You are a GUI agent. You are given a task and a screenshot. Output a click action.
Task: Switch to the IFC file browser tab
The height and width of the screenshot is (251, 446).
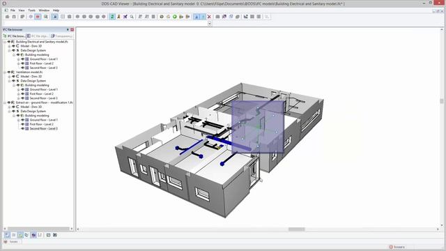14,36
